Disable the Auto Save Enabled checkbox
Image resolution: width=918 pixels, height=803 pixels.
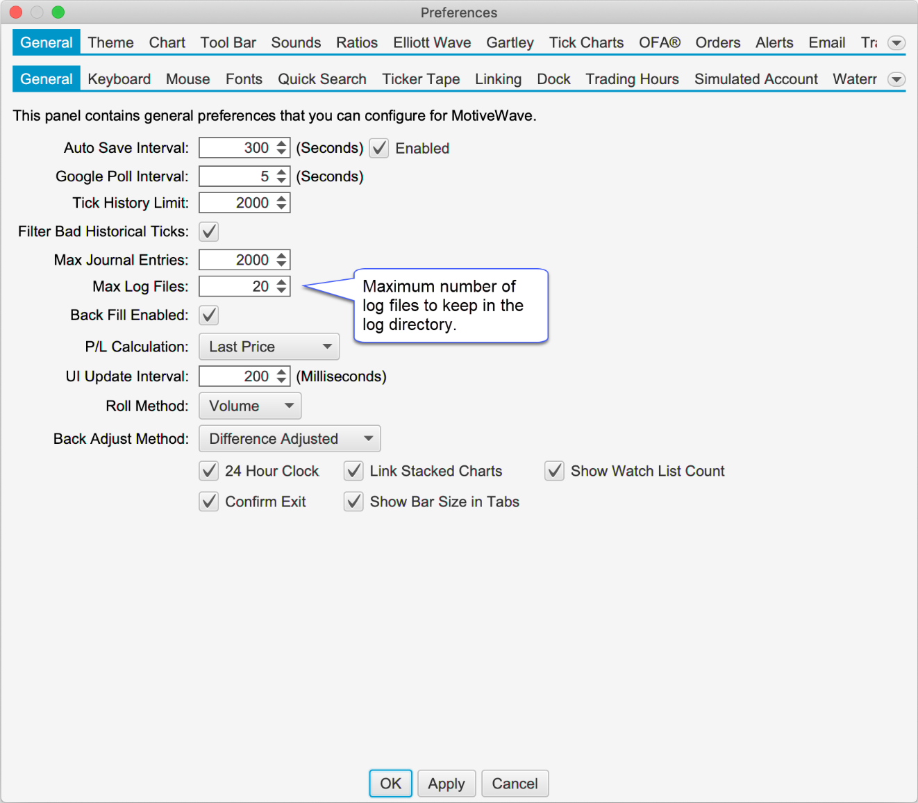tap(379, 148)
